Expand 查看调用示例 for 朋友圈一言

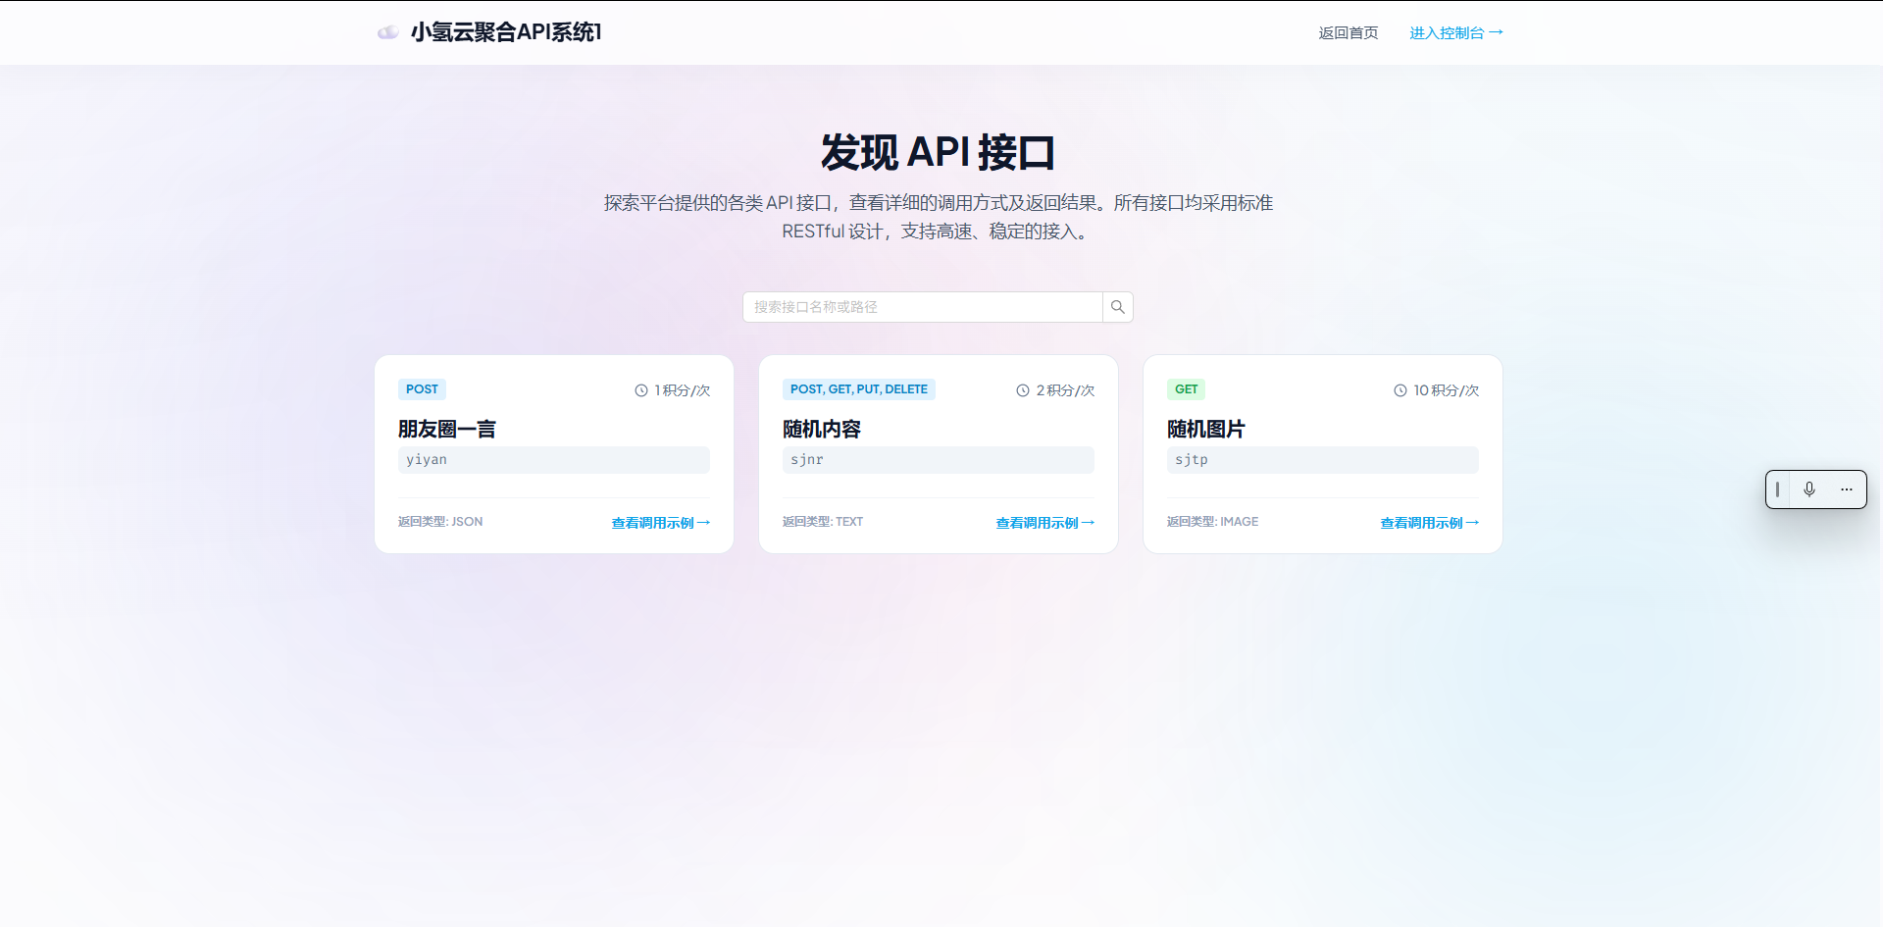660,522
